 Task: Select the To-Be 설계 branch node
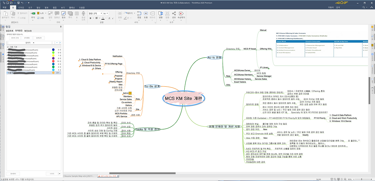pyautogui.click(x=152, y=86)
